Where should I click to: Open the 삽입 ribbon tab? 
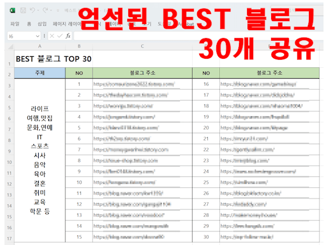click(42, 24)
